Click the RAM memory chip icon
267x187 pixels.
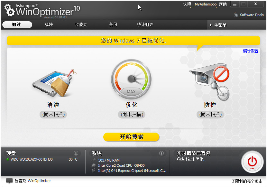[94, 160]
